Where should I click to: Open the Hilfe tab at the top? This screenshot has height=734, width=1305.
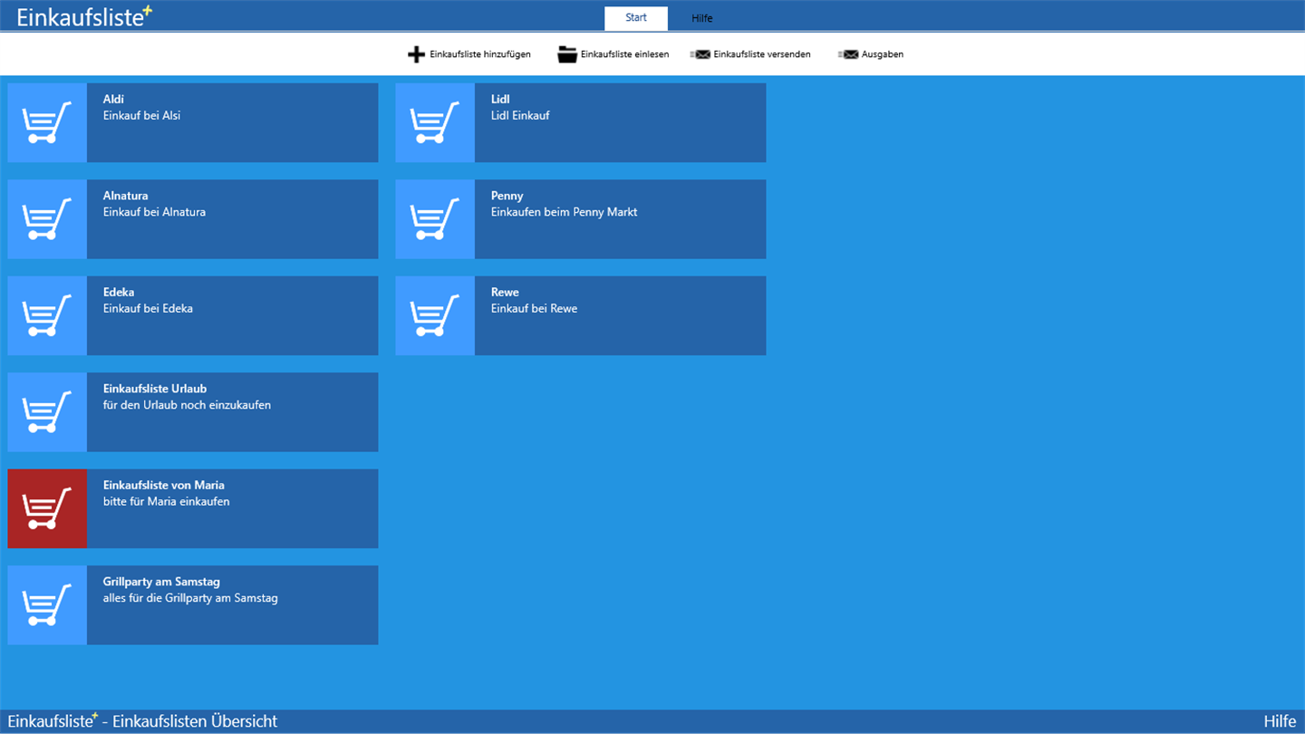[x=702, y=18]
